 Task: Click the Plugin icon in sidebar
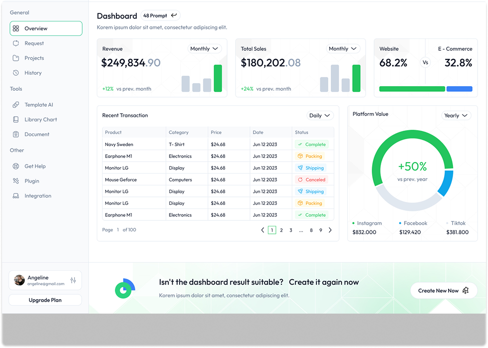tap(16, 181)
